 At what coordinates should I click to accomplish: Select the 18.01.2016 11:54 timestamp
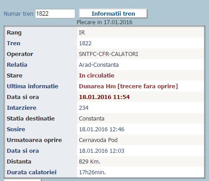tap(104, 97)
